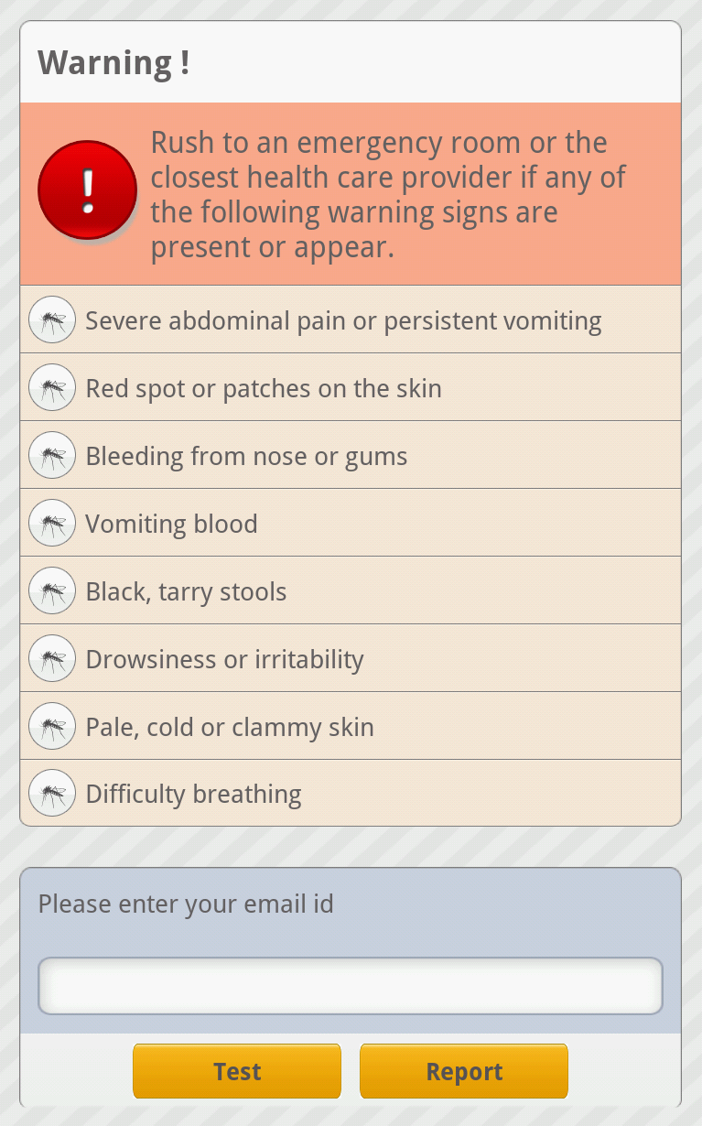Tap the "Pale, cold or clammy skin" text
Image resolution: width=702 pixels, height=1126 pixels.
230,728
